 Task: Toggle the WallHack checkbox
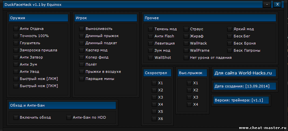pyautogui.click(x=186, y=43)
